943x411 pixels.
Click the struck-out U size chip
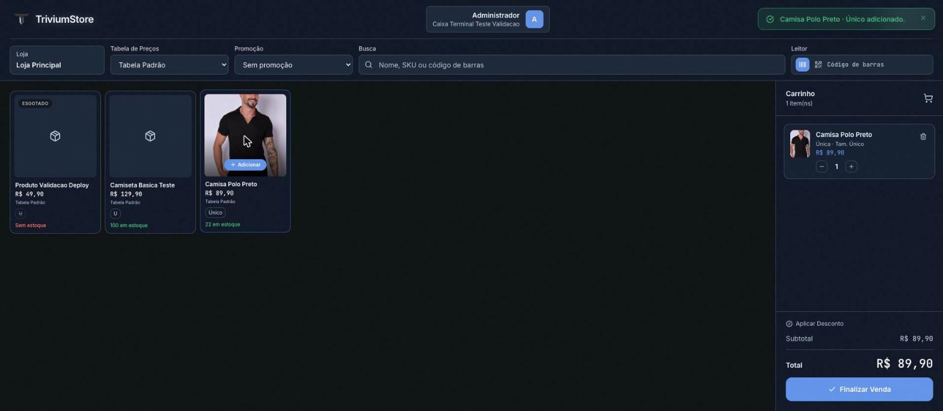click(x=20, y=213)
